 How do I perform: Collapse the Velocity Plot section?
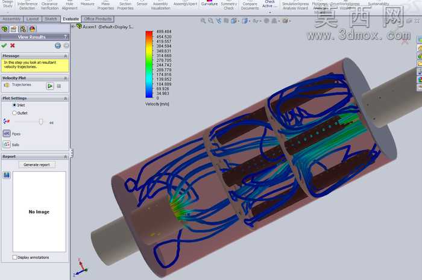pyautogui.click(x=65, y=78)
